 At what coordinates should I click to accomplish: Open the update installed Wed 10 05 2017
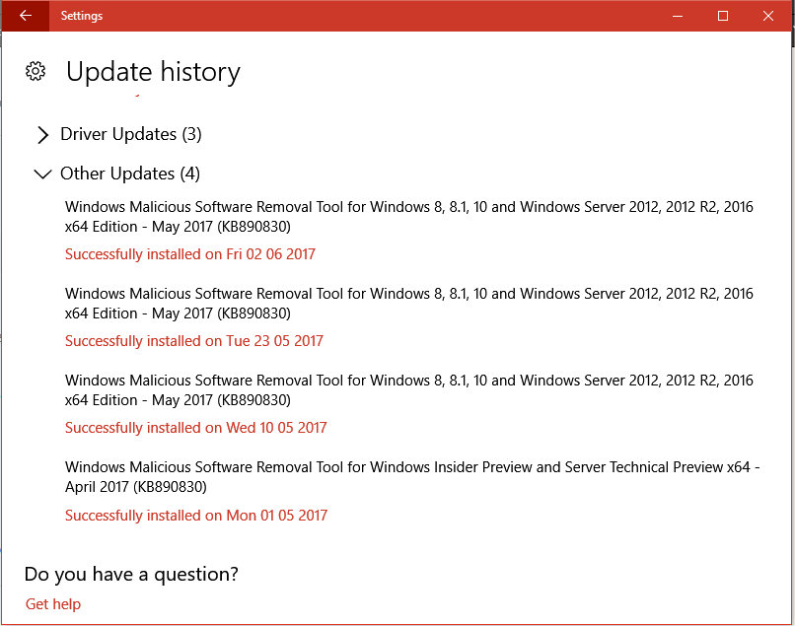[x=195, y=428]
